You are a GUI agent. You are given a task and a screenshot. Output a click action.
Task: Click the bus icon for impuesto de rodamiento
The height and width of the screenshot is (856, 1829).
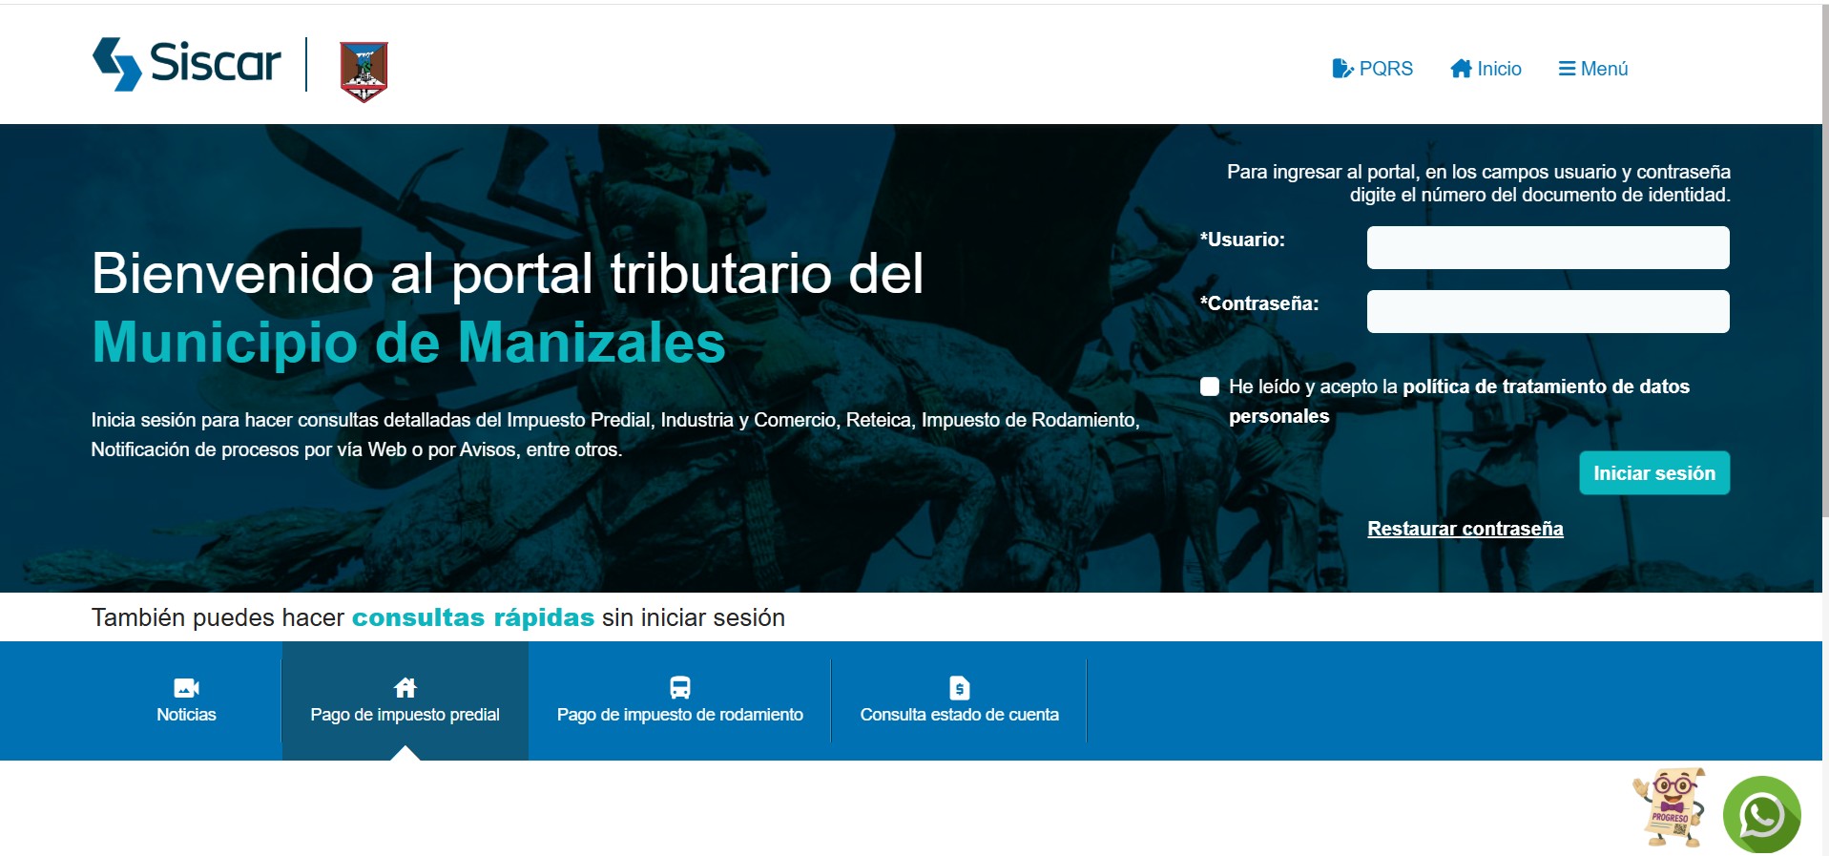click(x=679, y=687)
